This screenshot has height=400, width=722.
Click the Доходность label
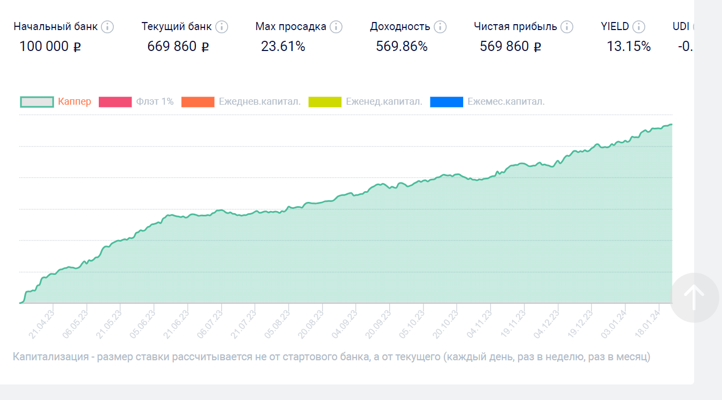pyautogui.click(x=400, y=27)
